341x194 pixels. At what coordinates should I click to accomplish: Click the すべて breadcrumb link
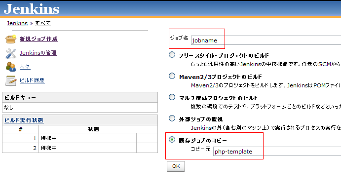coord(43,23)
